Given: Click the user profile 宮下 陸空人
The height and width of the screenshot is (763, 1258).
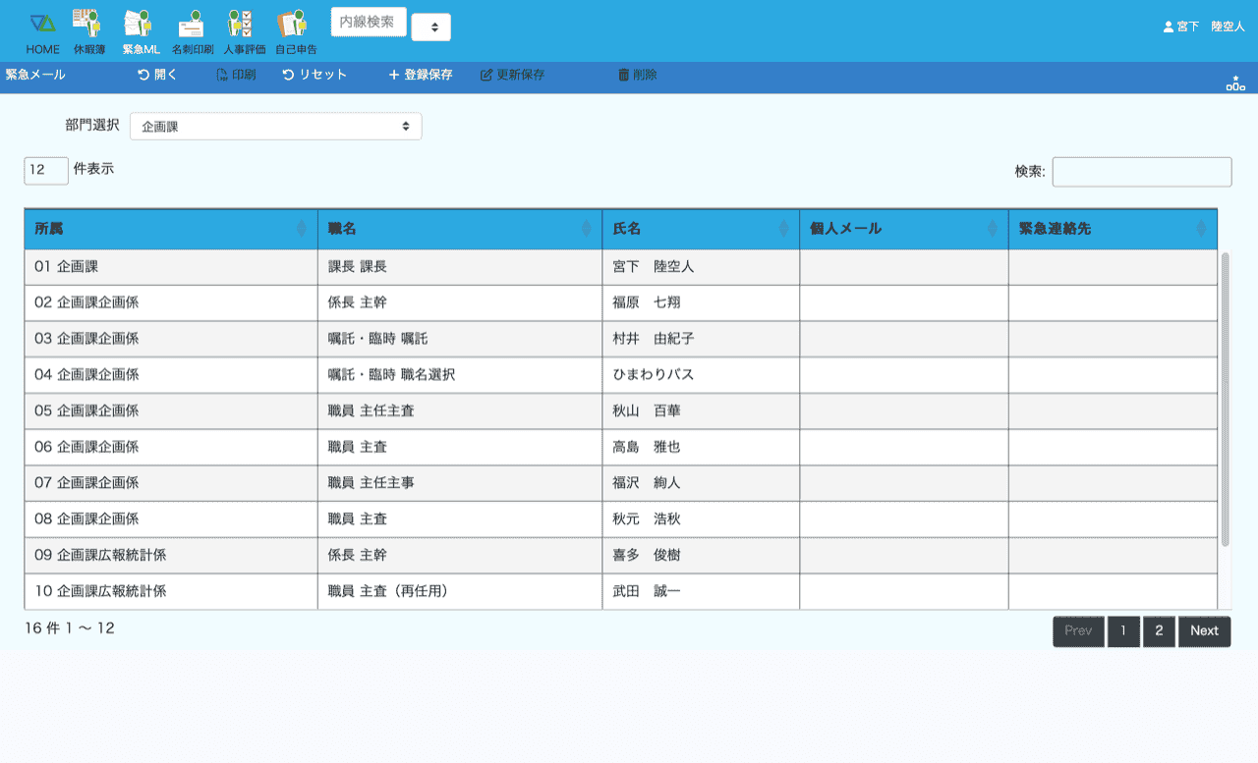Looking at the screenshot, I should [1203, 27].
